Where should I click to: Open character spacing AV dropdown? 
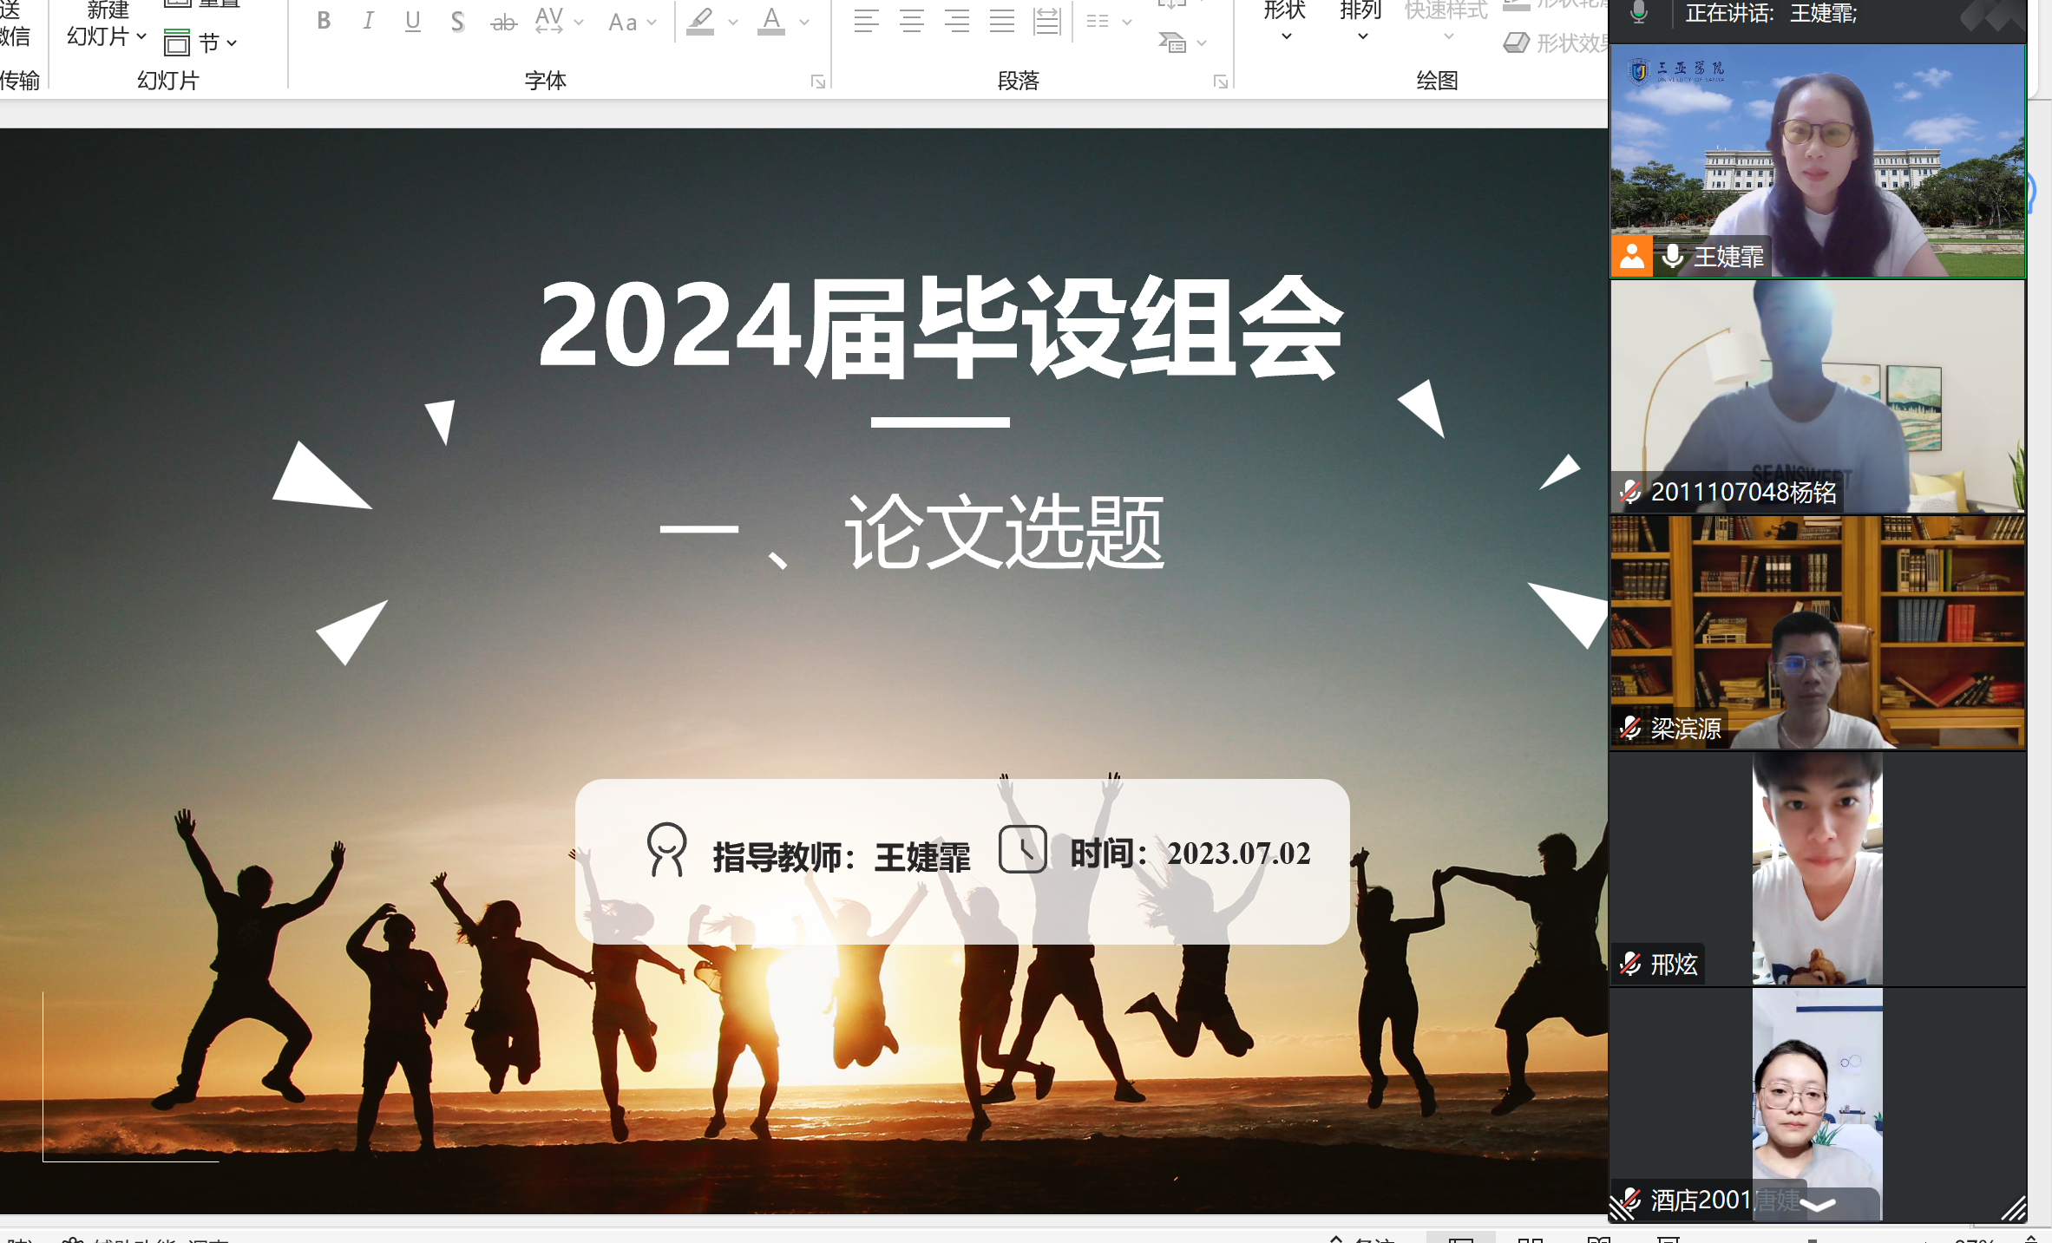[x=558, y=21]
